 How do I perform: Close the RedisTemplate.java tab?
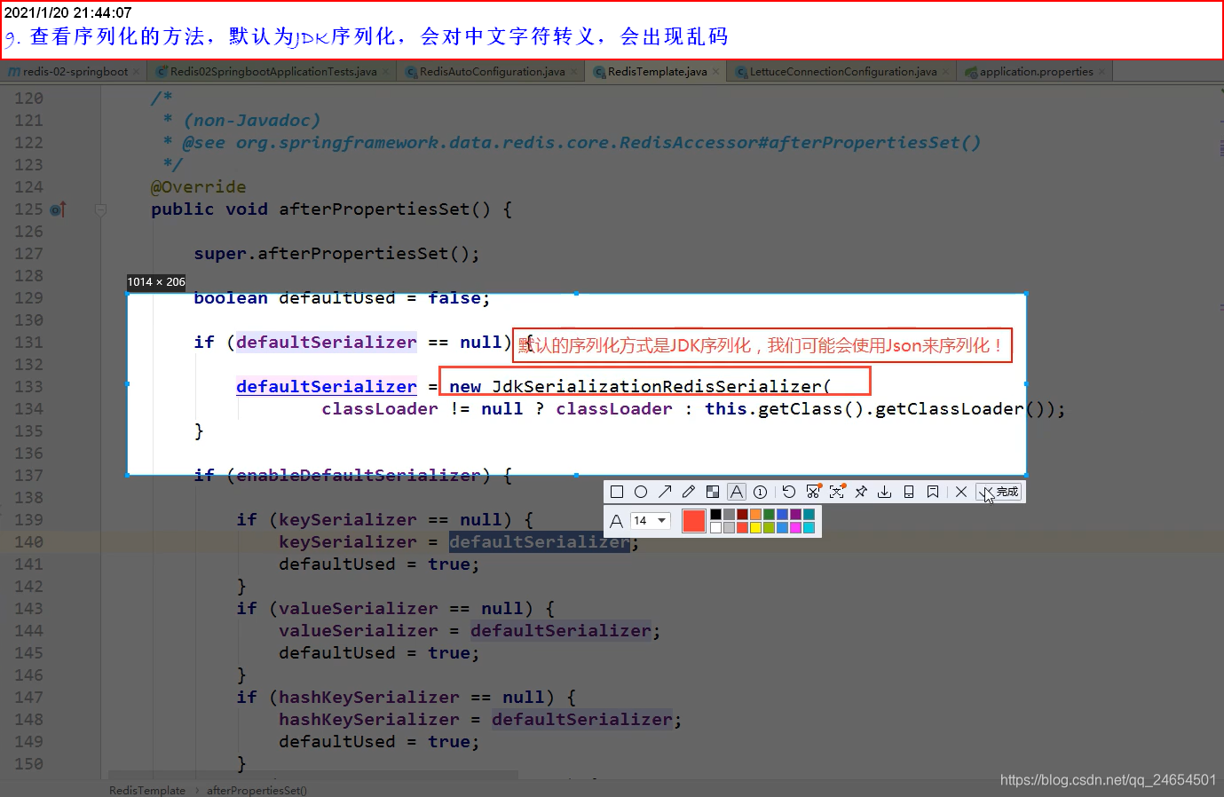coord(716,72)
